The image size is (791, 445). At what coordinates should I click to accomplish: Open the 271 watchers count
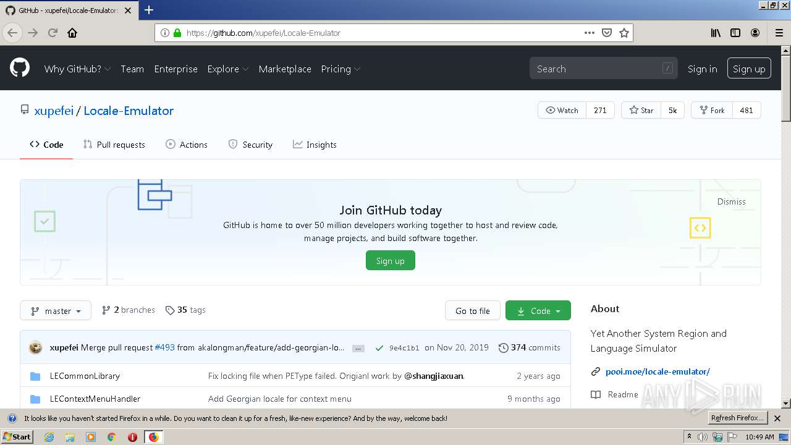coord(600,110)
